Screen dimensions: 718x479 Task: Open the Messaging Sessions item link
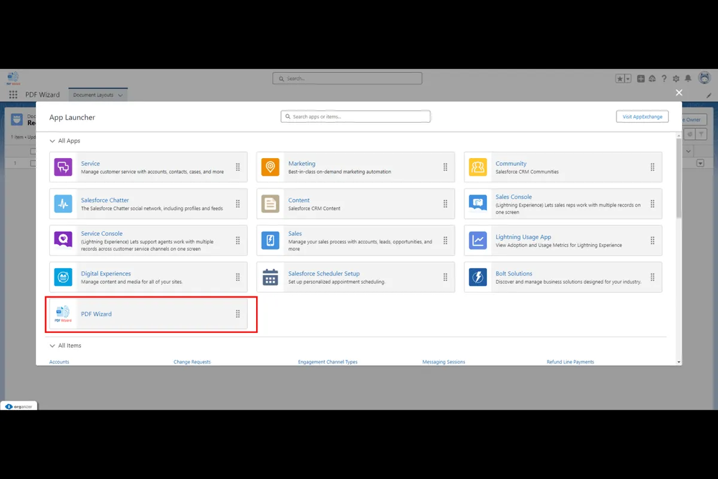pos(444,362)
